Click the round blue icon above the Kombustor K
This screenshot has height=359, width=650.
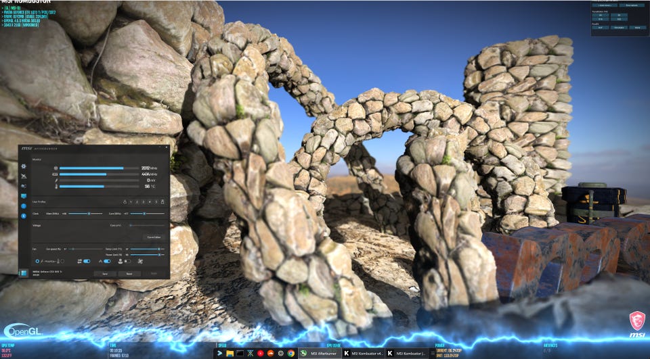pyautogui.click(x=24, y=206)
